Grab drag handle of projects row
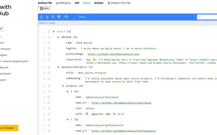This screenshot has height=135, width=217. pos(44,86)
